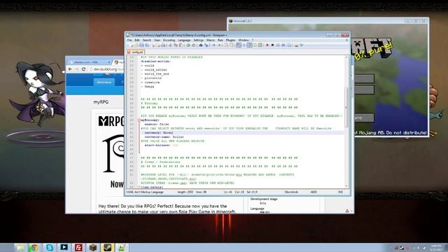Click the Notepad++ icon in the taskbar
448x252 pixels.
pyautogui.click(x=122, y=247)
